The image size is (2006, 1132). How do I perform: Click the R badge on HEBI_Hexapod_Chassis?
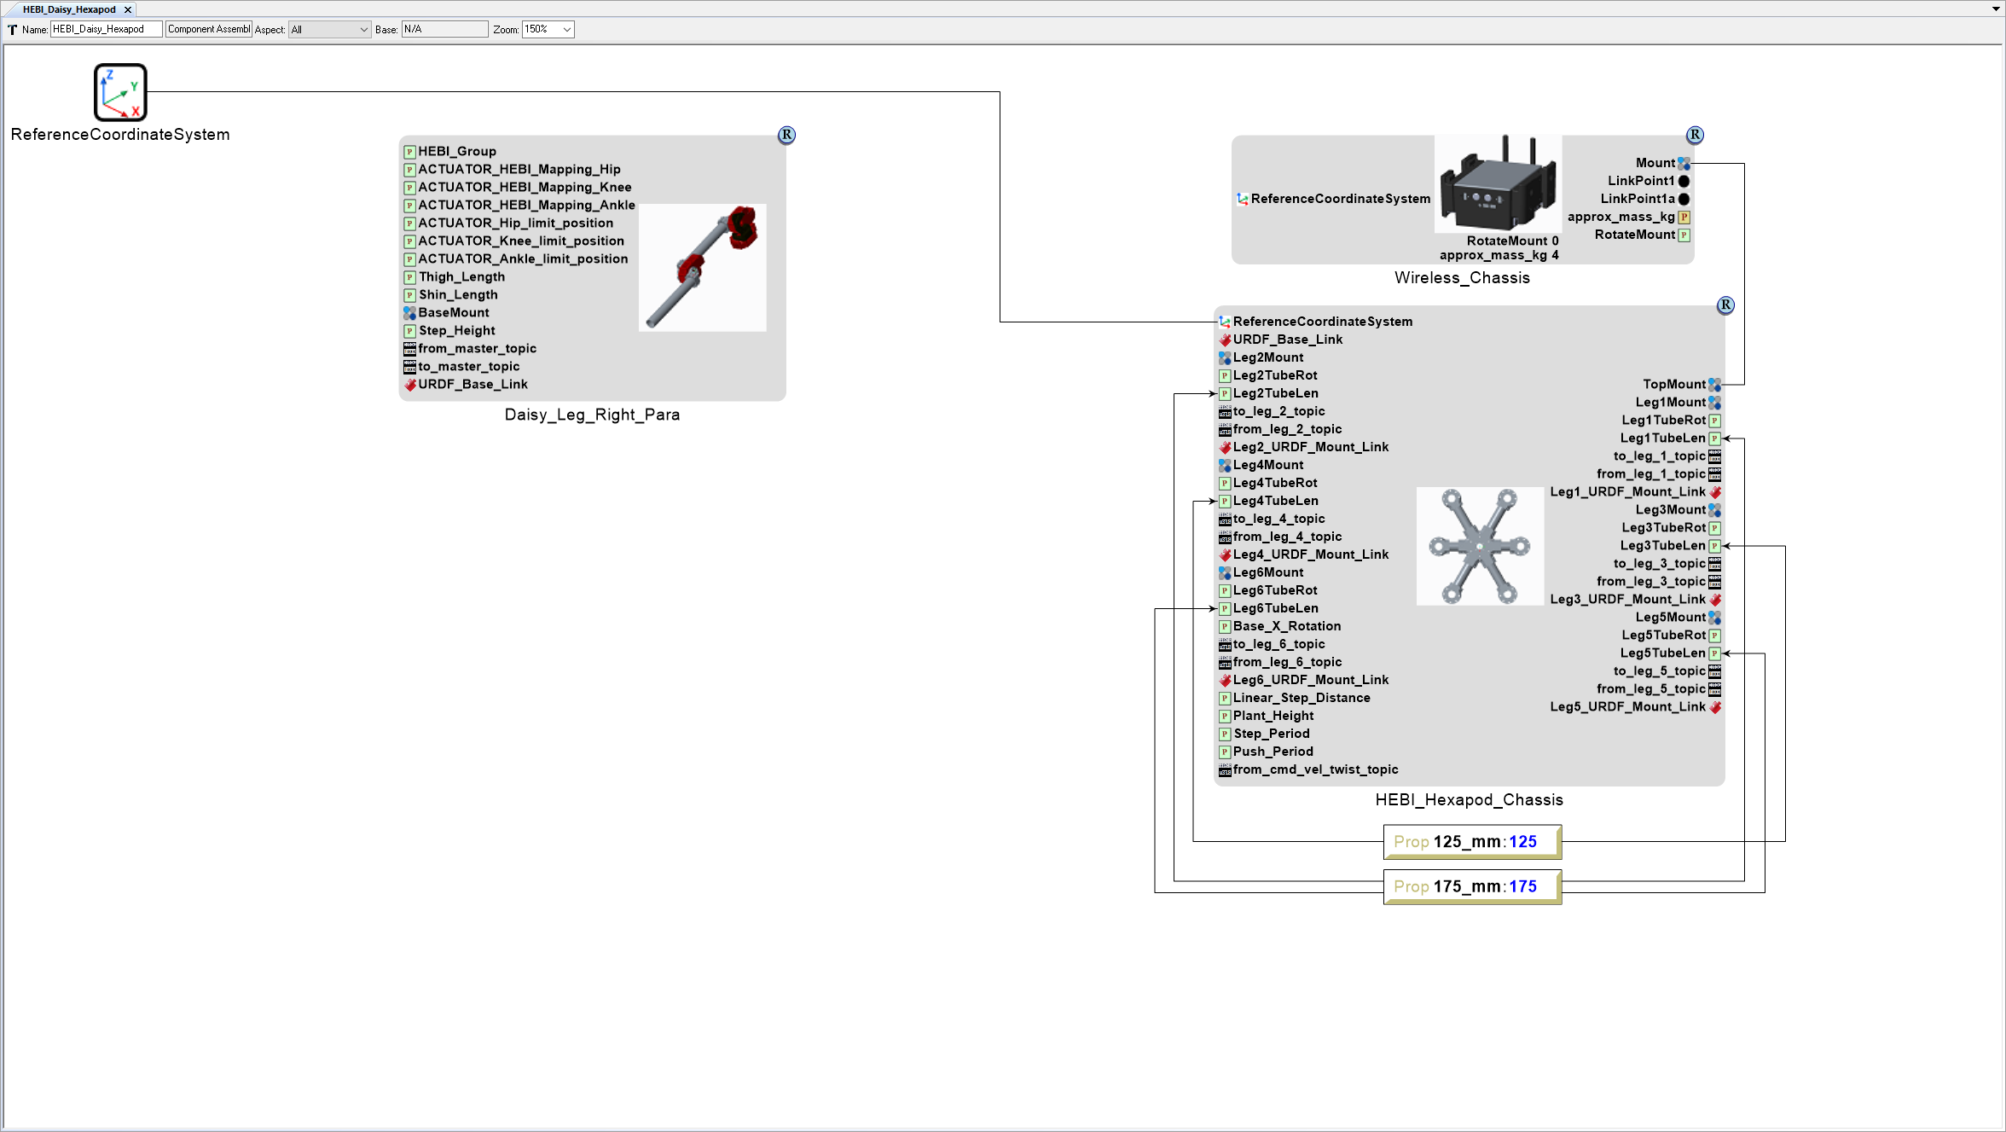tap(1726, 305)
